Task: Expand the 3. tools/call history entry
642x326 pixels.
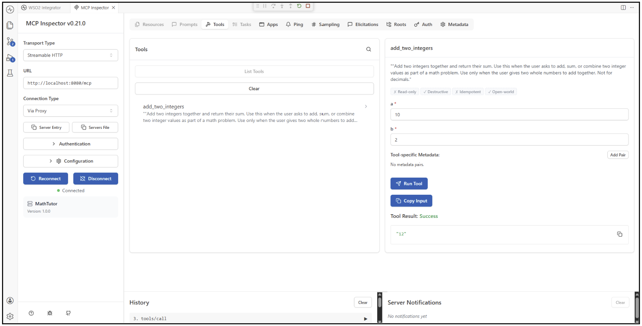Action: click(x=365, y=319)
